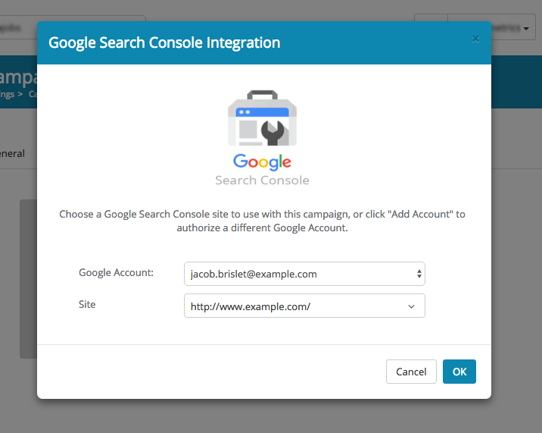Switch to the General tab
542x433 pixels.
[x=12, y=153]
